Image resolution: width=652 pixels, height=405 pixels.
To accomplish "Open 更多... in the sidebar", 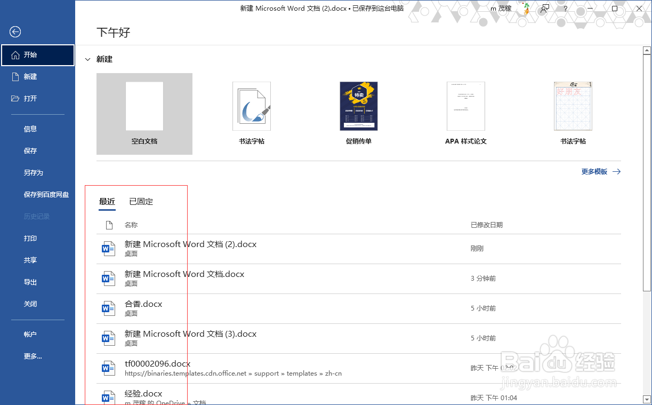I will pyautogui.click(x=33, y=356).
